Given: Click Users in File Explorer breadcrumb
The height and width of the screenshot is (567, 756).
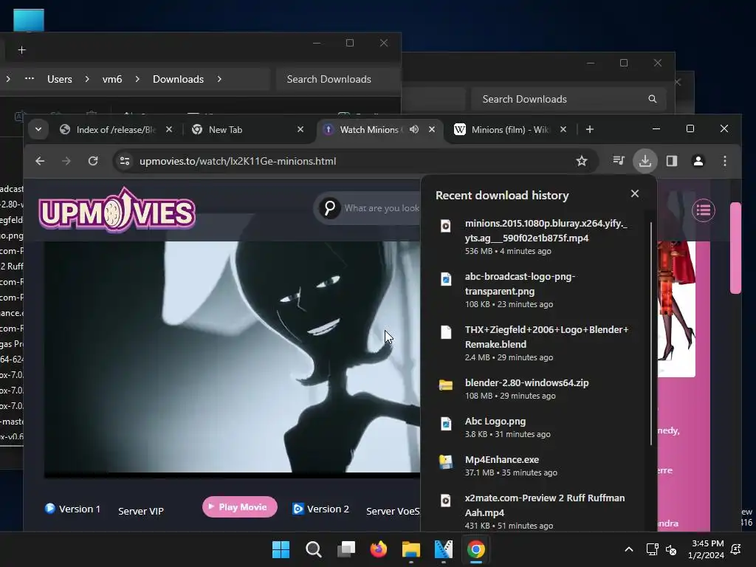Looking at the screenshot, I should (59, 79).
